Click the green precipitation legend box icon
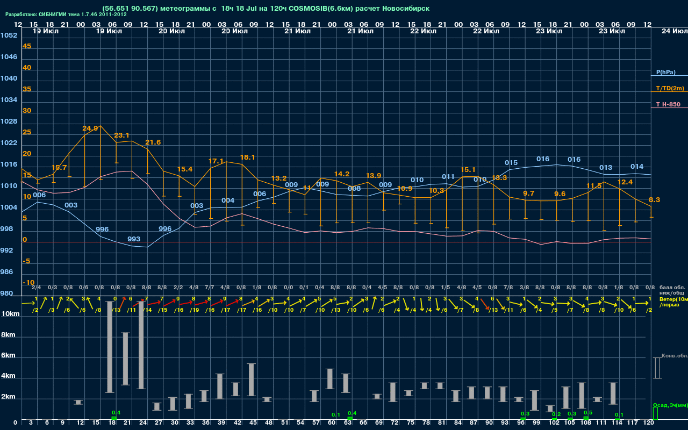688x430 pixels. click(x=655, y=413)
